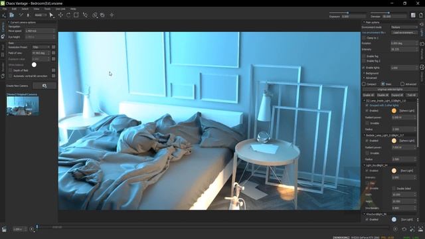Check Double Sided for Light_Key

coord(394,189)
